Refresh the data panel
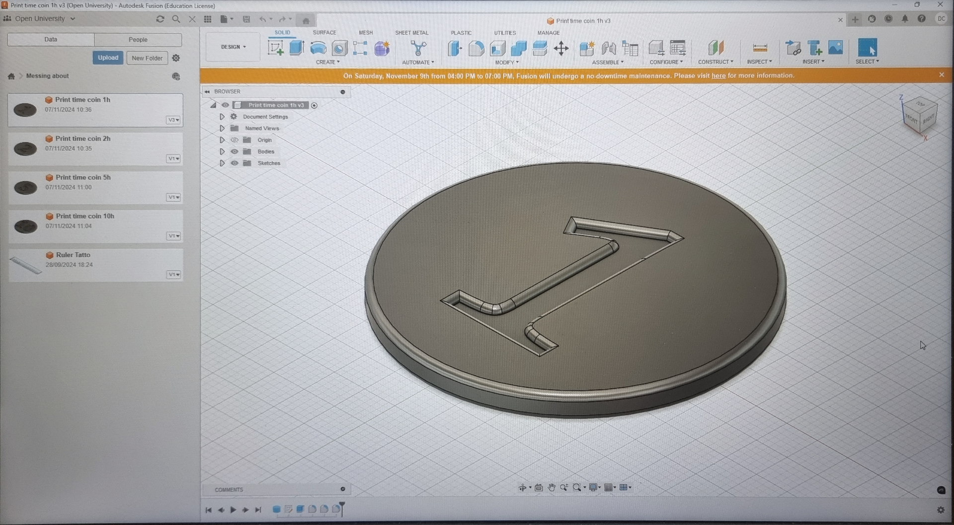Viewport: 954px width, 525px height. pos(160,19)
